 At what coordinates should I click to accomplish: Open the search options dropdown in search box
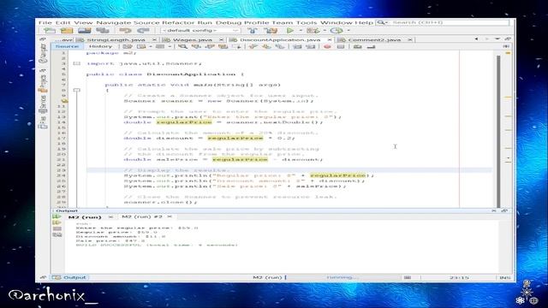pos(386,23)
